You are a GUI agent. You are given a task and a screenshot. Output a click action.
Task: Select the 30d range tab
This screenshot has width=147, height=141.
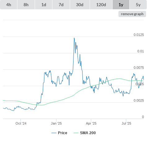click(x=80, y=5)
